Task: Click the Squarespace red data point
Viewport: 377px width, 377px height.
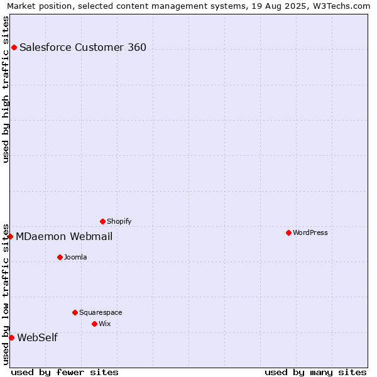Action: point(75,312)
